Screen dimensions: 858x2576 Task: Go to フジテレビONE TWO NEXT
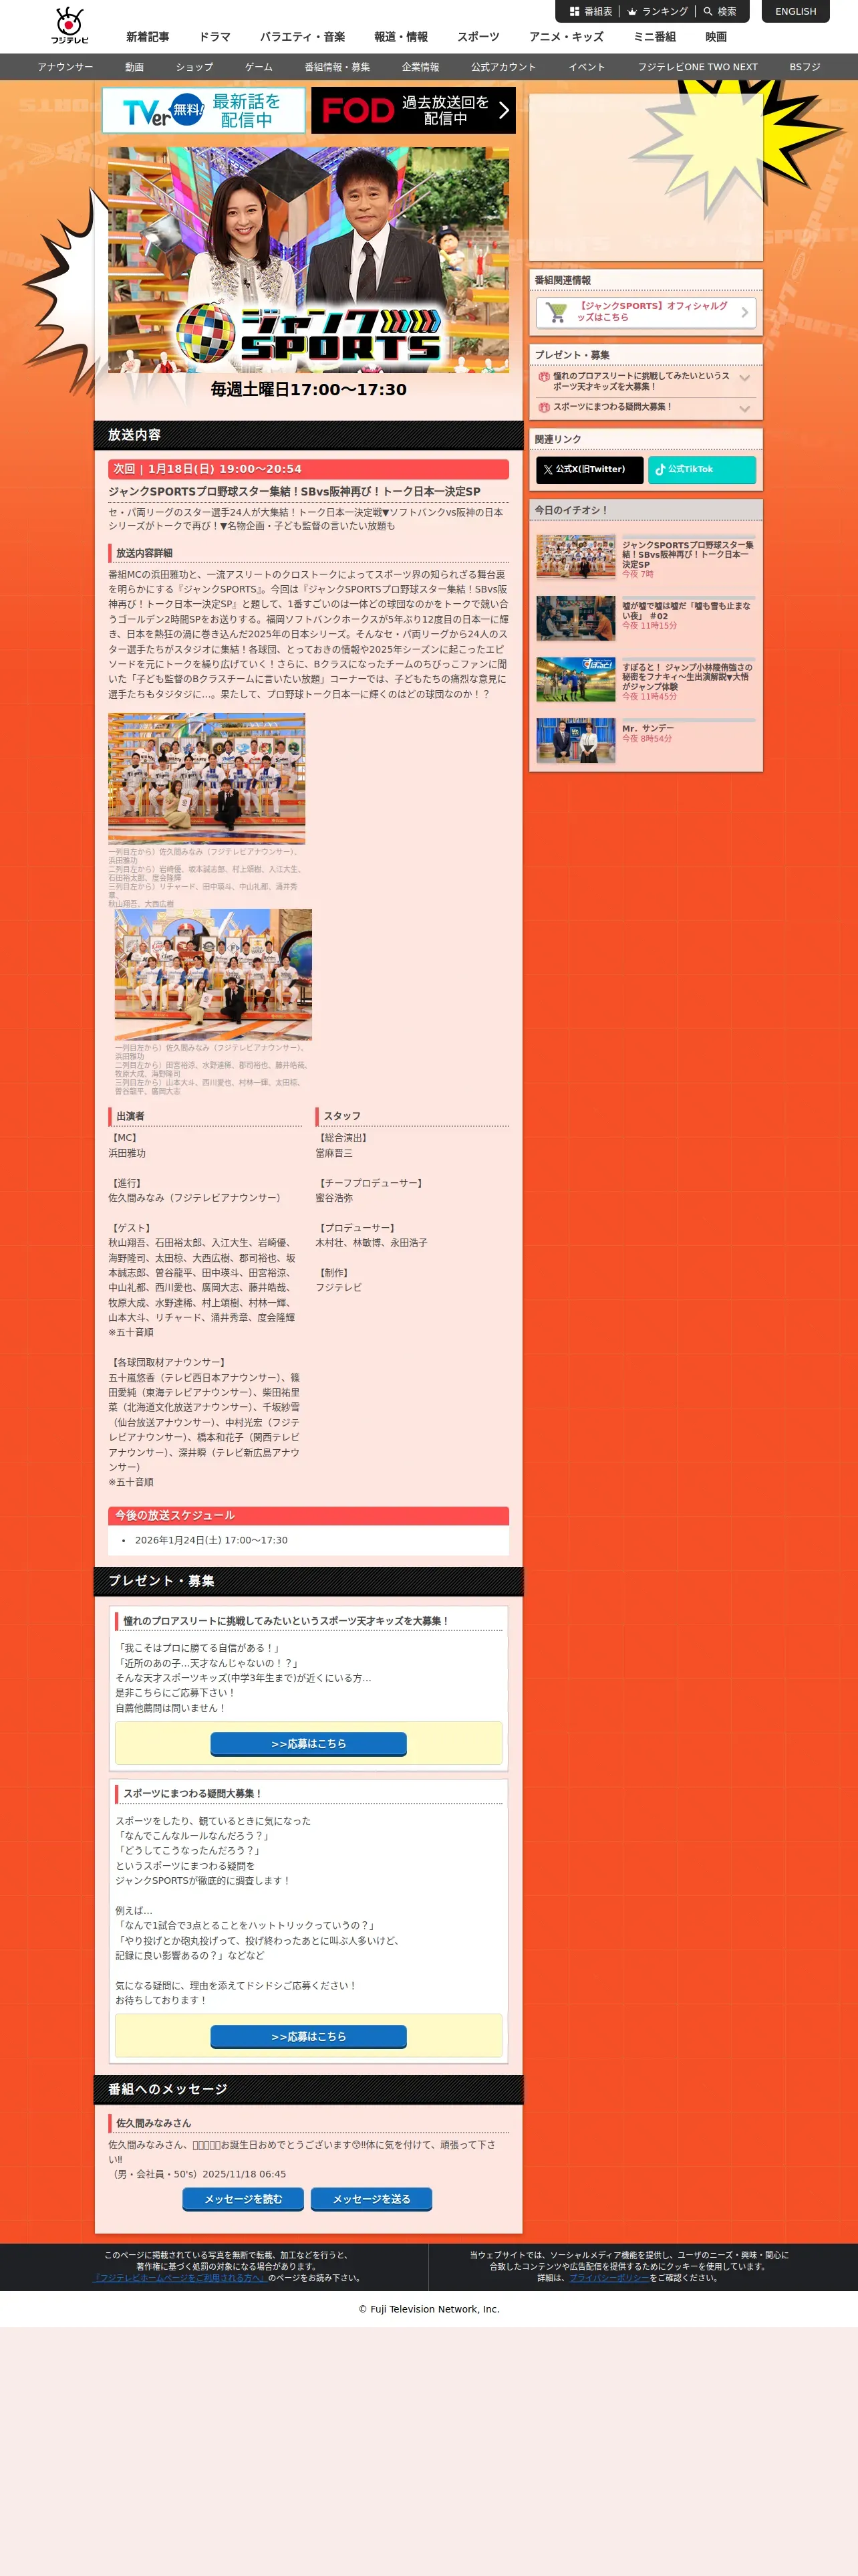pyautogui.click(x=698, y=67)
